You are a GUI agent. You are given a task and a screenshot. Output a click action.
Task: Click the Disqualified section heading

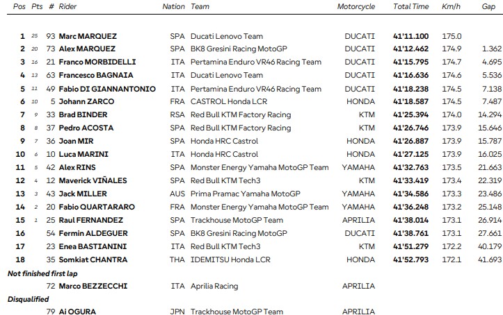point(26,300)
